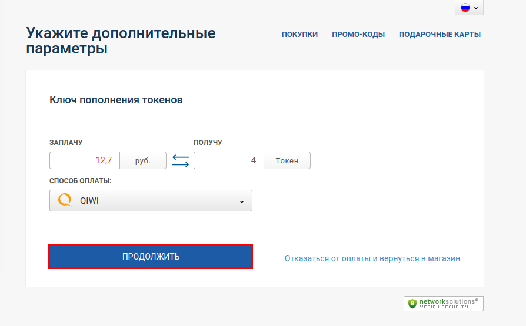The image size is (526, 326).
Task: Click the СПОСОБ ОПЛАТЫ label
Action: point(81,181)
